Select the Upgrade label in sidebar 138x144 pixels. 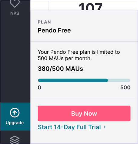(x=15, y=123)
